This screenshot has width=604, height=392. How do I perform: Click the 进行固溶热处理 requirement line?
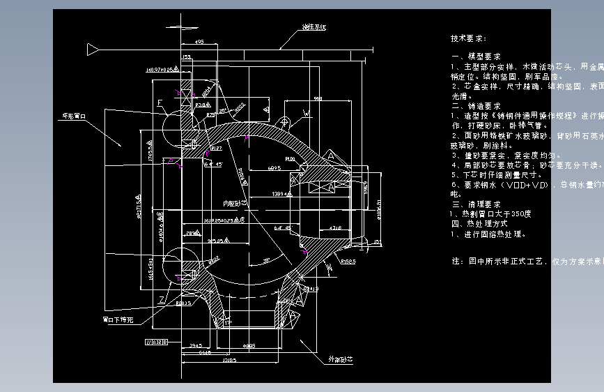pyautogui.click(x=488, y=234)
